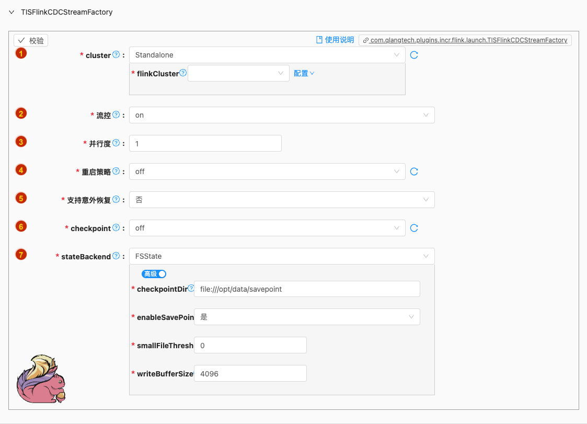This screenshot has width=587, height=424.
Task: Click help icon next to 支持意外恢复
Action: click(116, 200)
